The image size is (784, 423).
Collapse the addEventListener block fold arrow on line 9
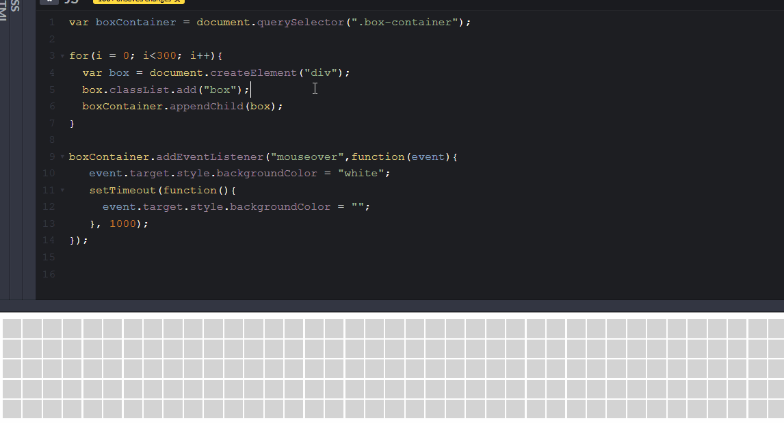pyautogui.click(x=62, y=156)
